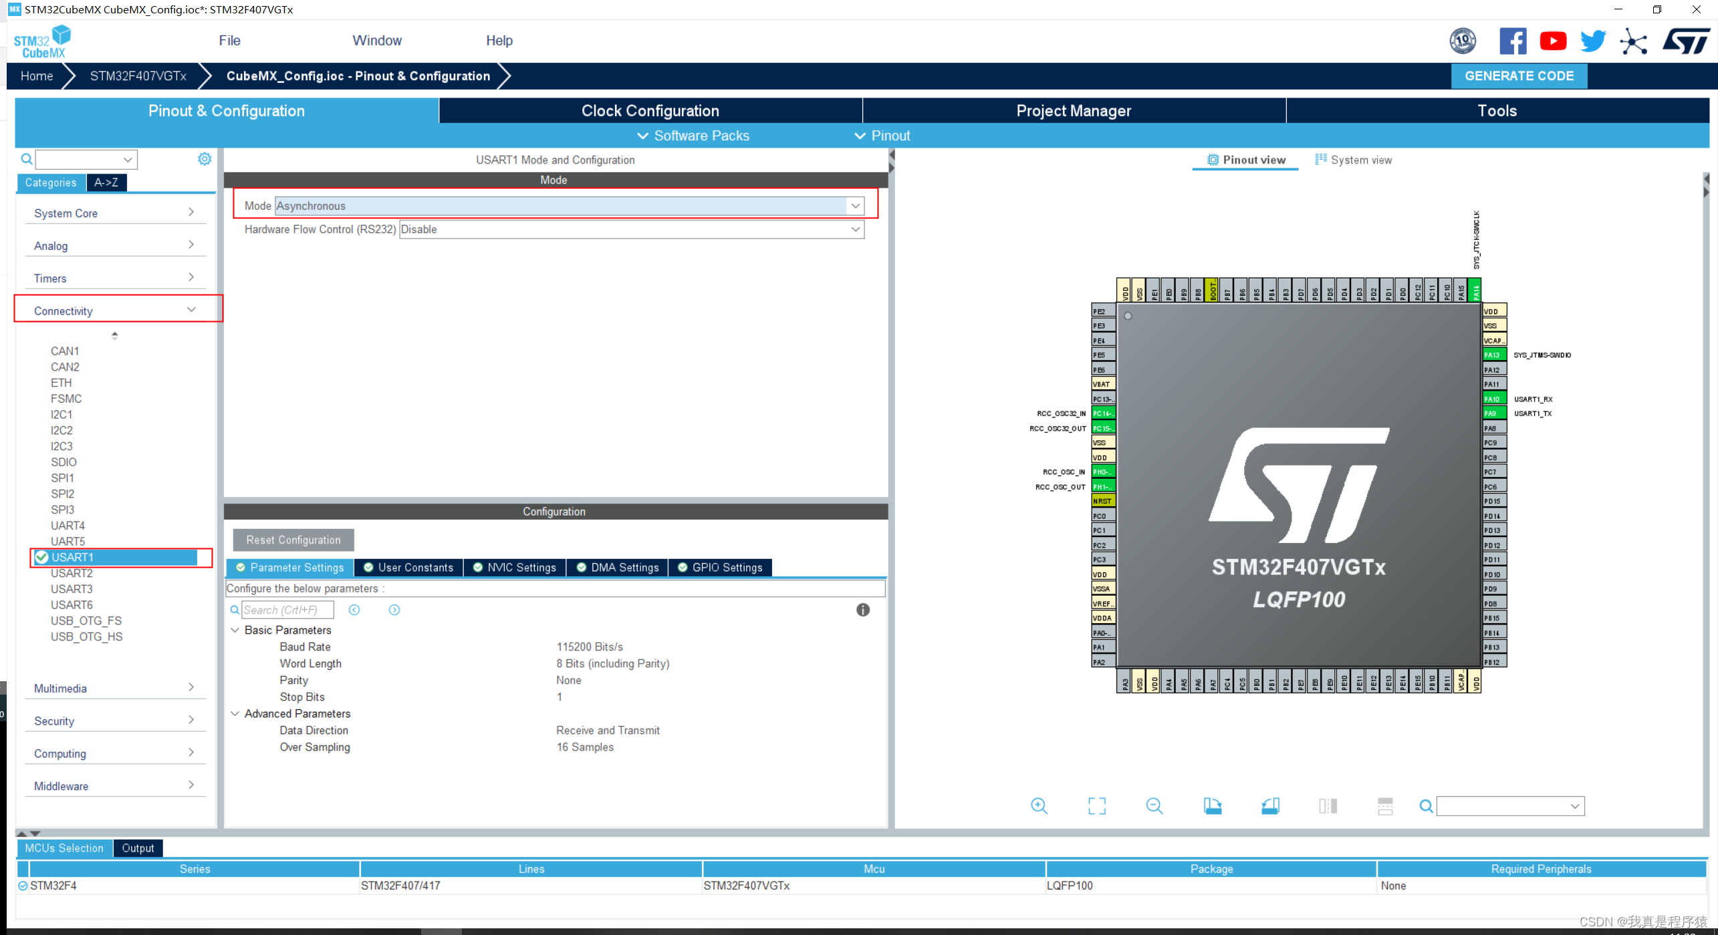
Task: Click the Reset Configuration button
Action: [293, 540]
